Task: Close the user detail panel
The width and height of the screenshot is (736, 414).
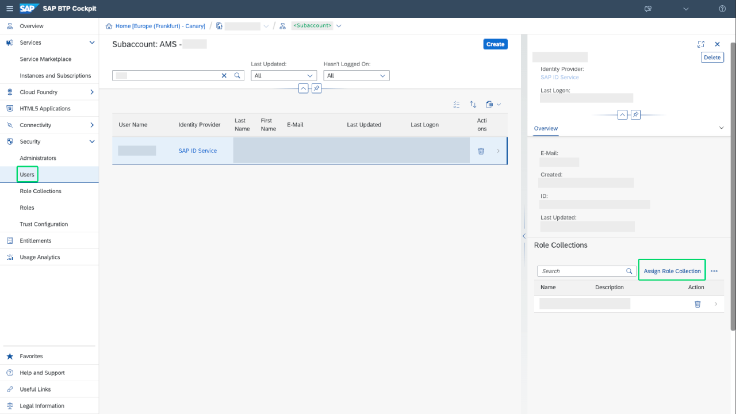Action: [718, 44]
